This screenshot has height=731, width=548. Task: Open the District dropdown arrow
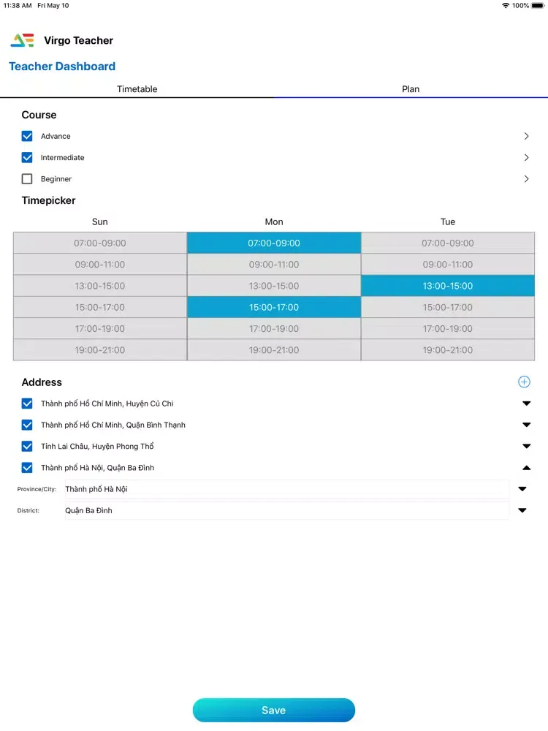click(x=522, y=510)
